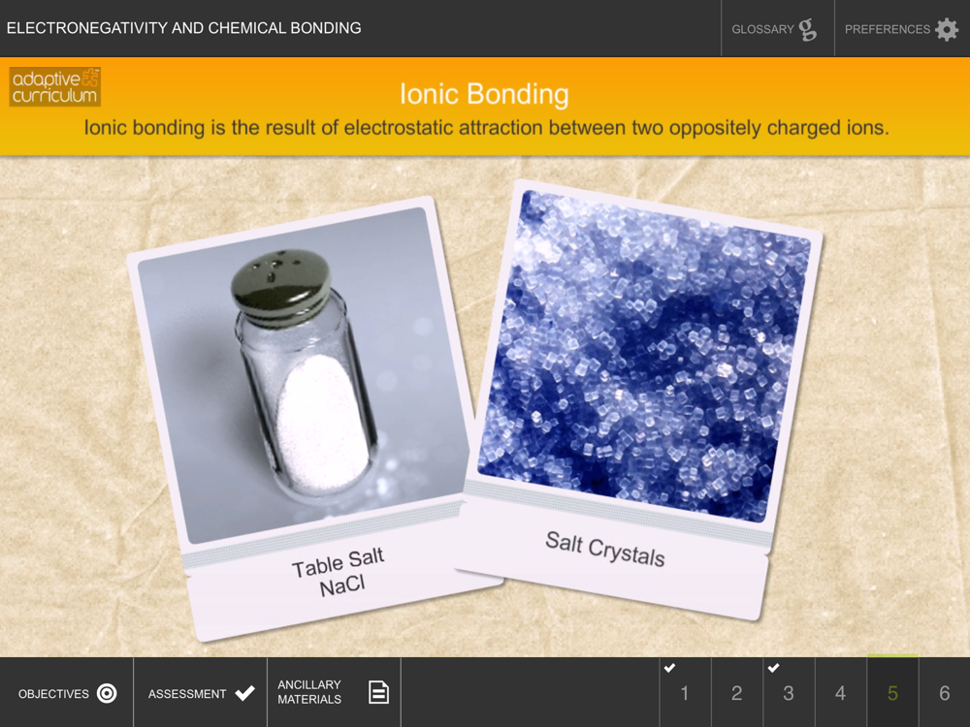
Task: Go to page 6
Action: pos(945,692)
